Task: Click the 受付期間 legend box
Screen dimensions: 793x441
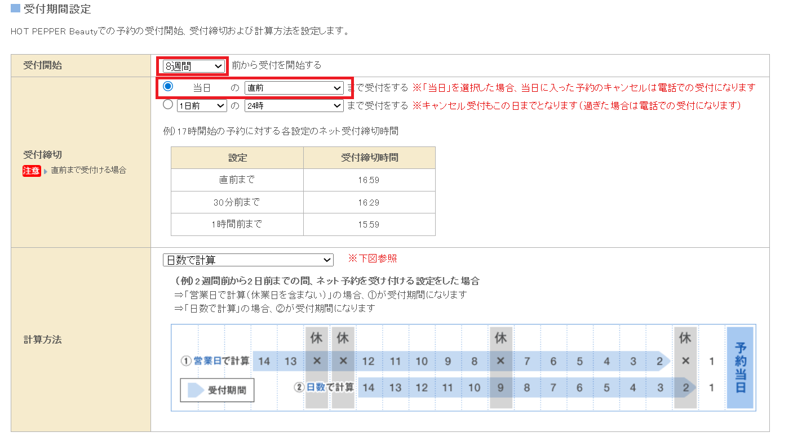Action: point(217,390)
